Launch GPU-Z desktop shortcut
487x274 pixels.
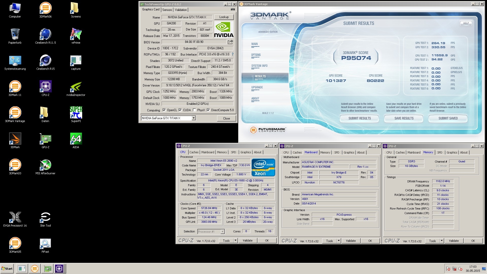[45, 141]
